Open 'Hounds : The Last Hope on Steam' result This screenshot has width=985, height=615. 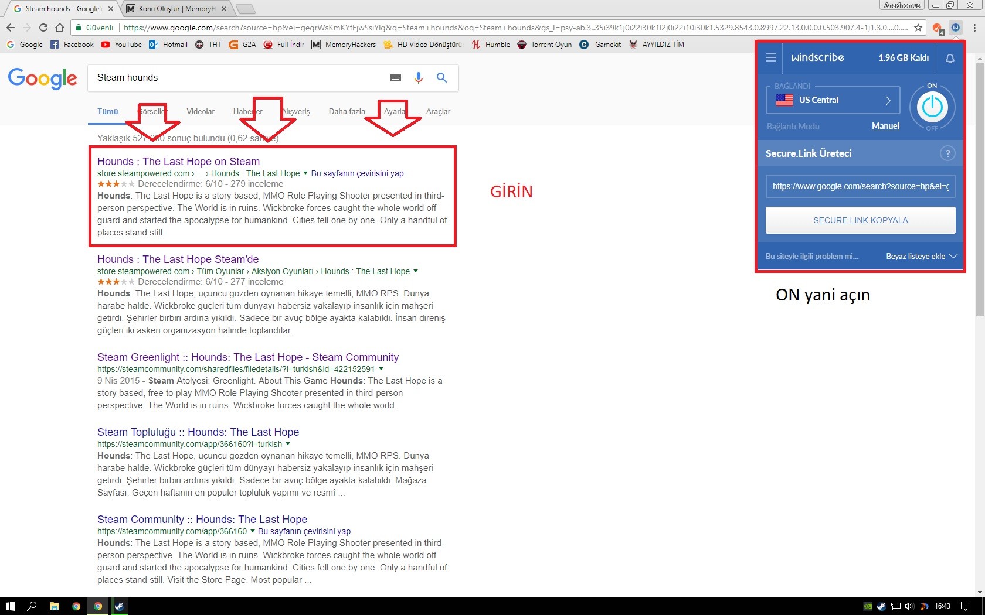click(178, 162)
